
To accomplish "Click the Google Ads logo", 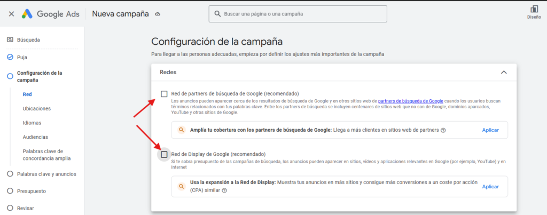I will 28,14.
